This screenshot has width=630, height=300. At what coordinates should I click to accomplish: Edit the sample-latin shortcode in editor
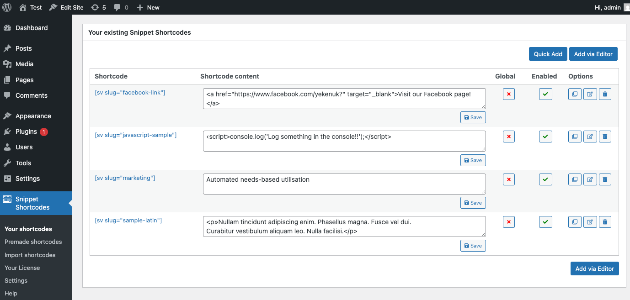pos(590,222)
